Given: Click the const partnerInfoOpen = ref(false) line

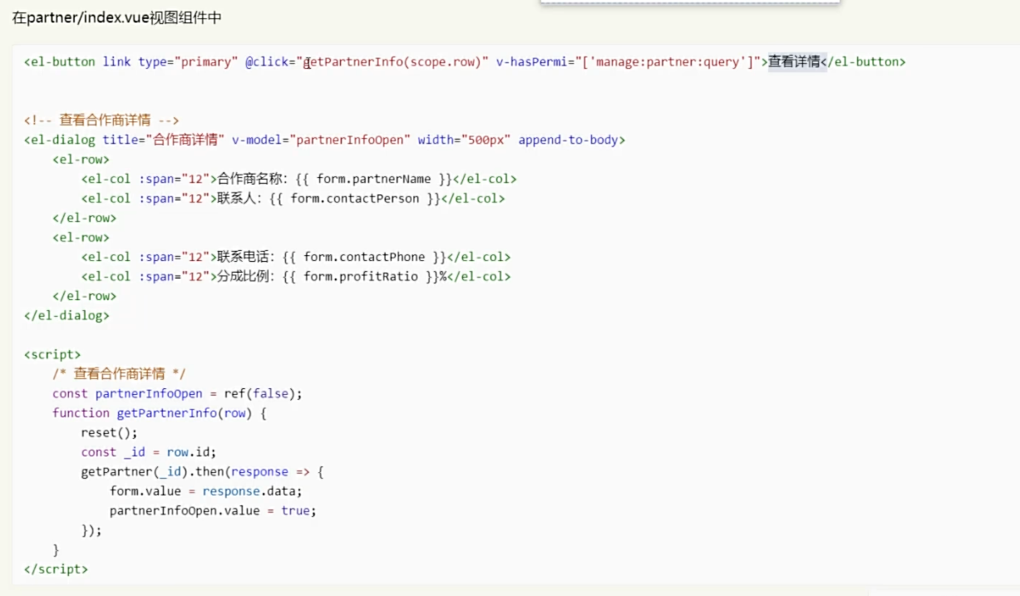Looking at the screenshot, I should point(177,393).
